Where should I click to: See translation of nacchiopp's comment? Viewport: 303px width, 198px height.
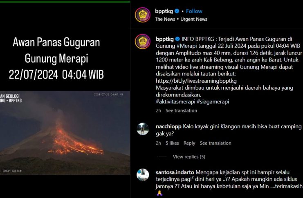pyautogui.click(x=215, y=143)
